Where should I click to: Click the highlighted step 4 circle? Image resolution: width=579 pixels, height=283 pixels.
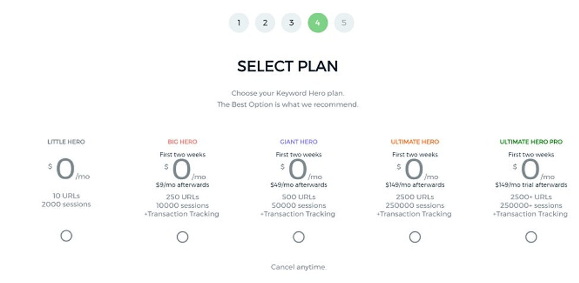[318, 23]
